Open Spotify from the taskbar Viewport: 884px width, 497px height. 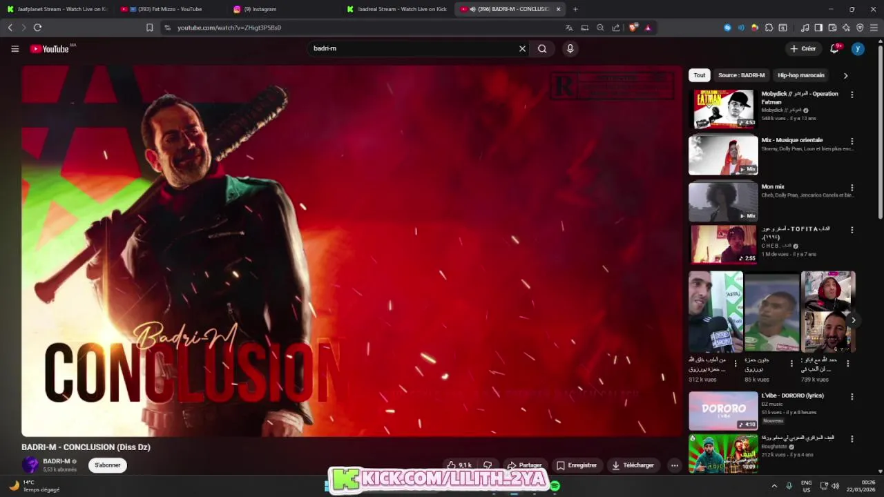(x=555, y=486)
